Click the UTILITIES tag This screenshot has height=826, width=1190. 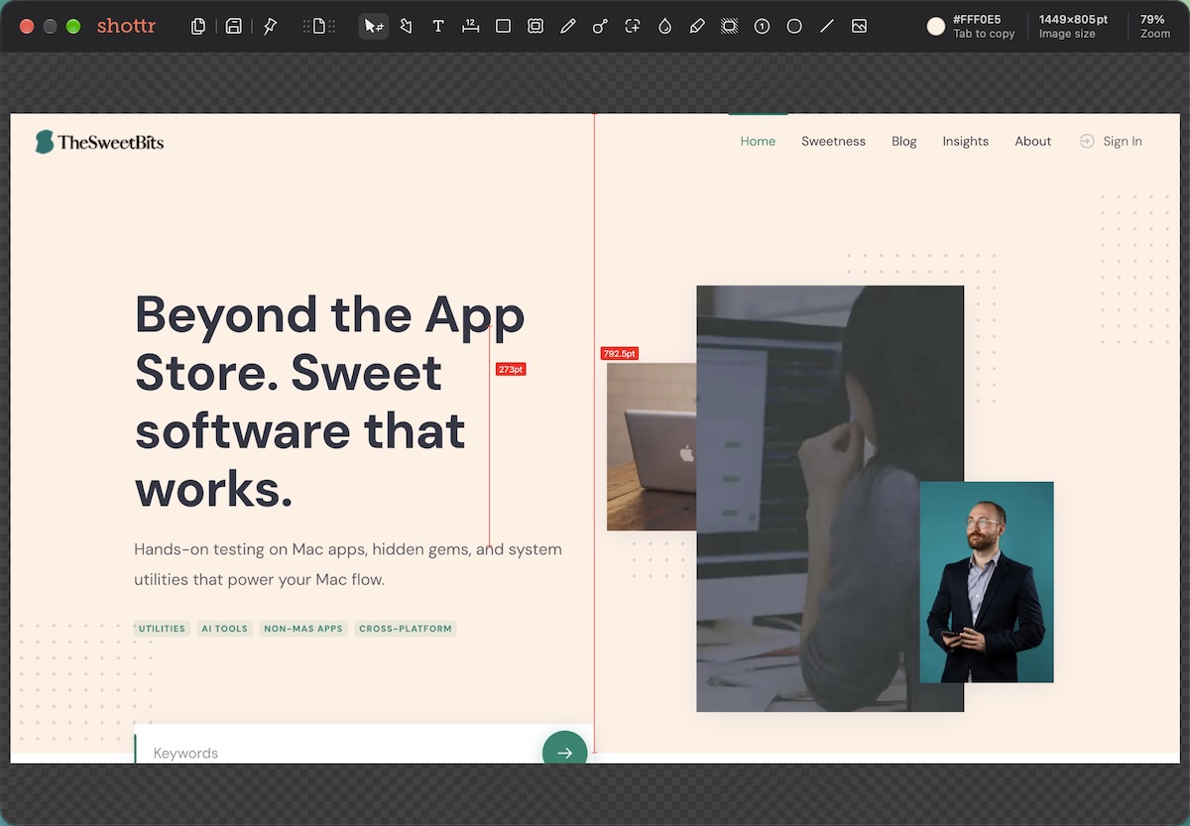(162, 629)
